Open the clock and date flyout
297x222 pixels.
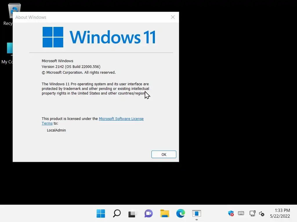280,213
